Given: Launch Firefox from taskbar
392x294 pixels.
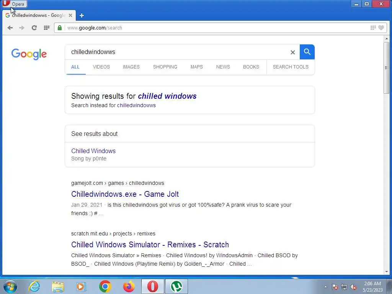Looking at the screenshot, I should (x=129, y=286).
